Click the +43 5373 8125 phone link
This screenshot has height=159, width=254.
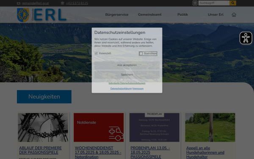click(x=77, y=3)
